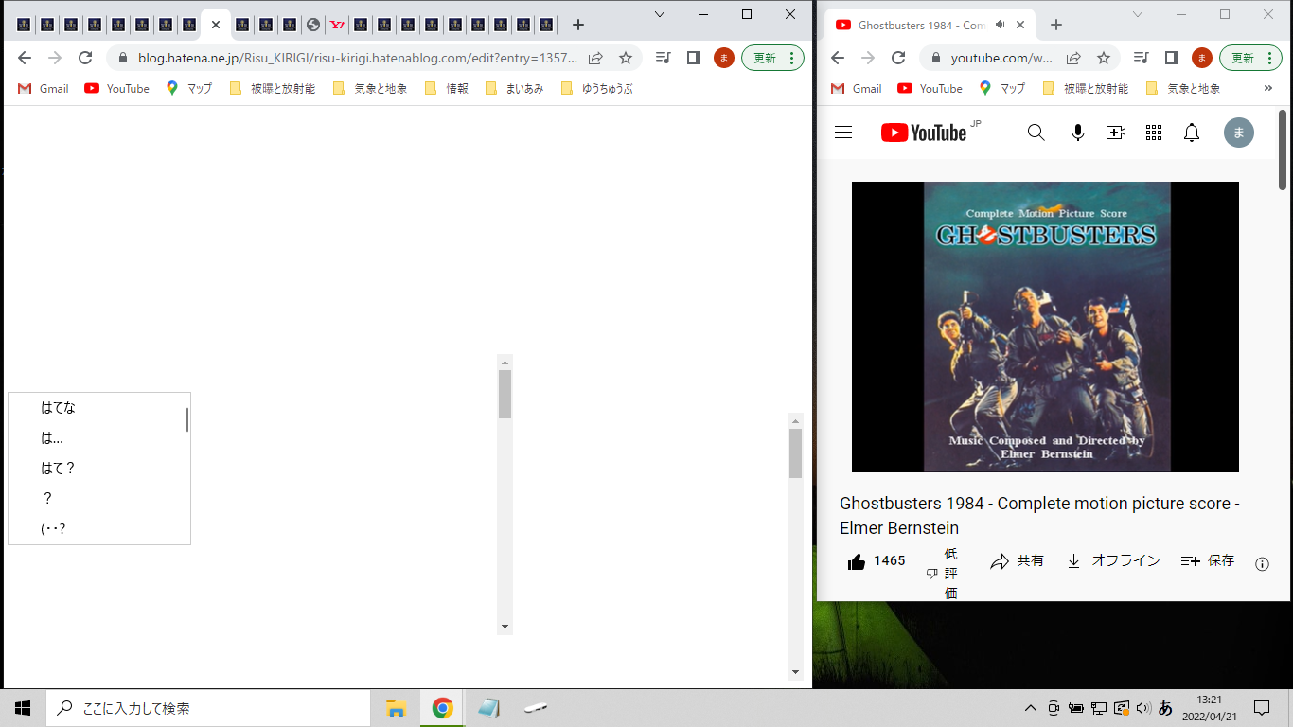The width and height of the screenshot is (1293, 727).
Task: Open the Windows Start menu
Action: [x=23, y=708]
